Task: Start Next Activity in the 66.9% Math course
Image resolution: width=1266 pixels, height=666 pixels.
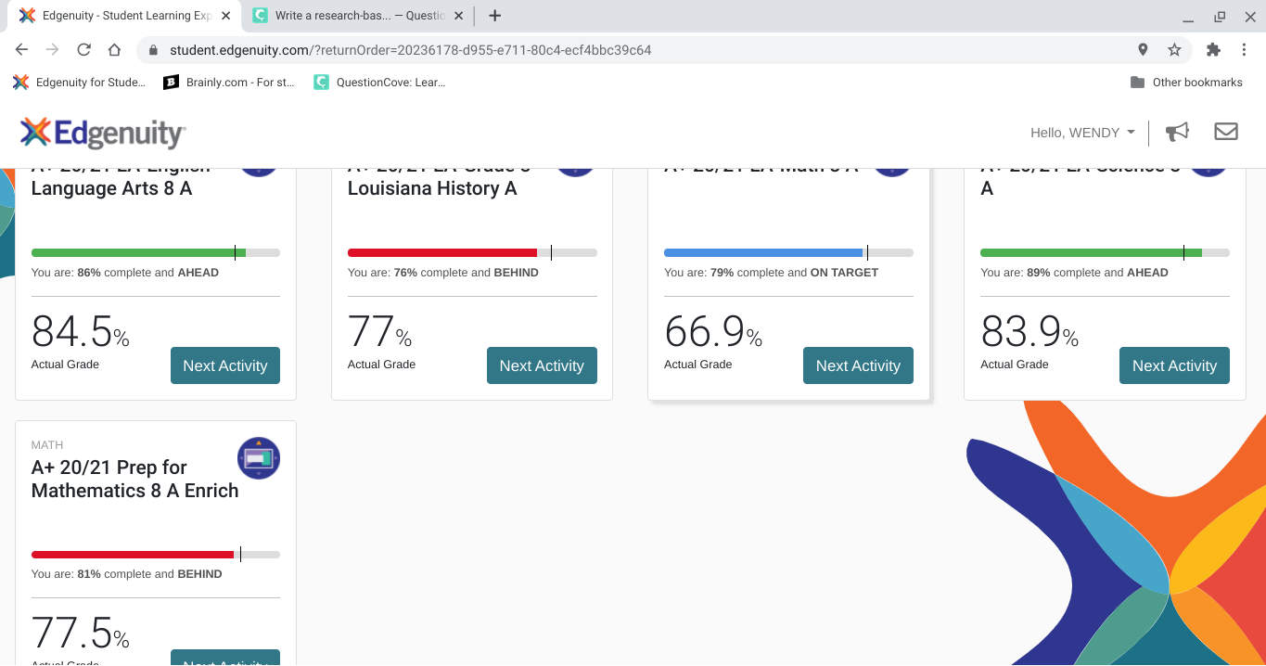Action: [858, 365]
